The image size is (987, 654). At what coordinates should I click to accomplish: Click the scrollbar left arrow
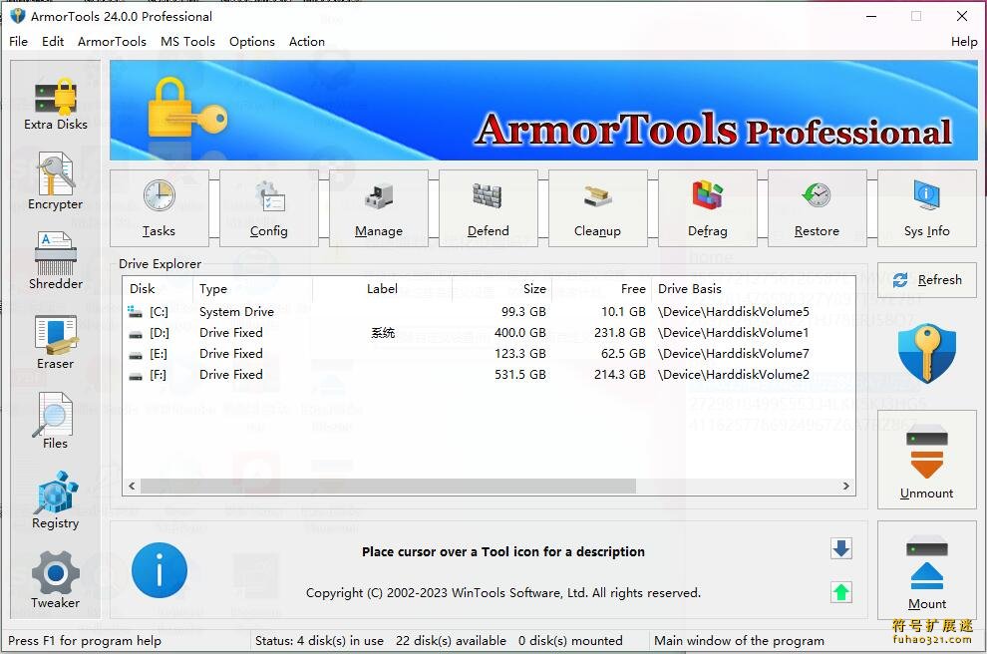tap(132, 486)
